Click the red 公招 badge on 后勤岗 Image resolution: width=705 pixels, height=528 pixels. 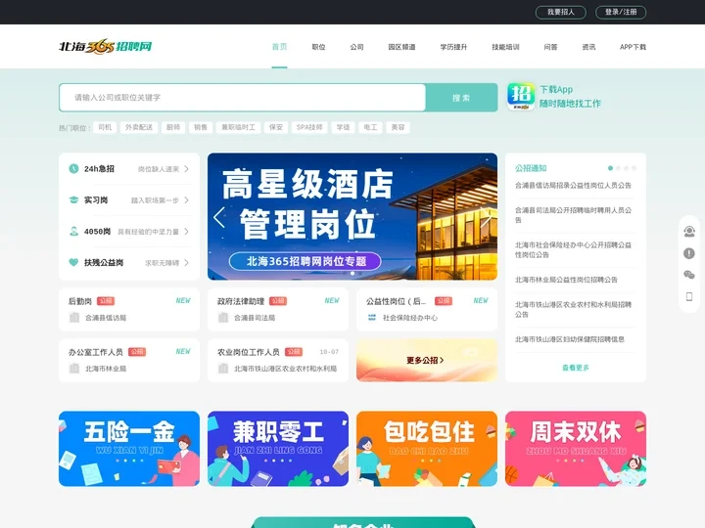[106, 301]
